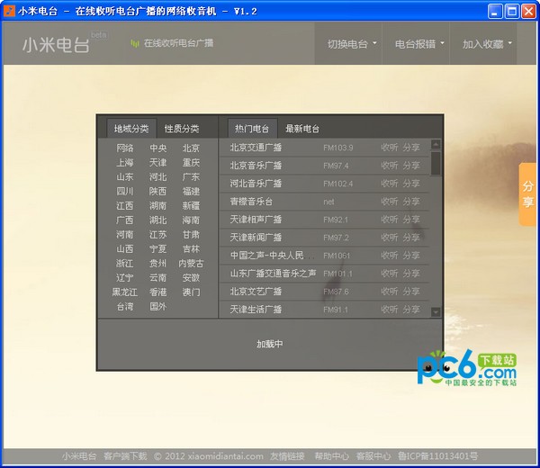Click station name 天津相声广播
The height and width of the screenshot is (468, 540).
point(256,220)
